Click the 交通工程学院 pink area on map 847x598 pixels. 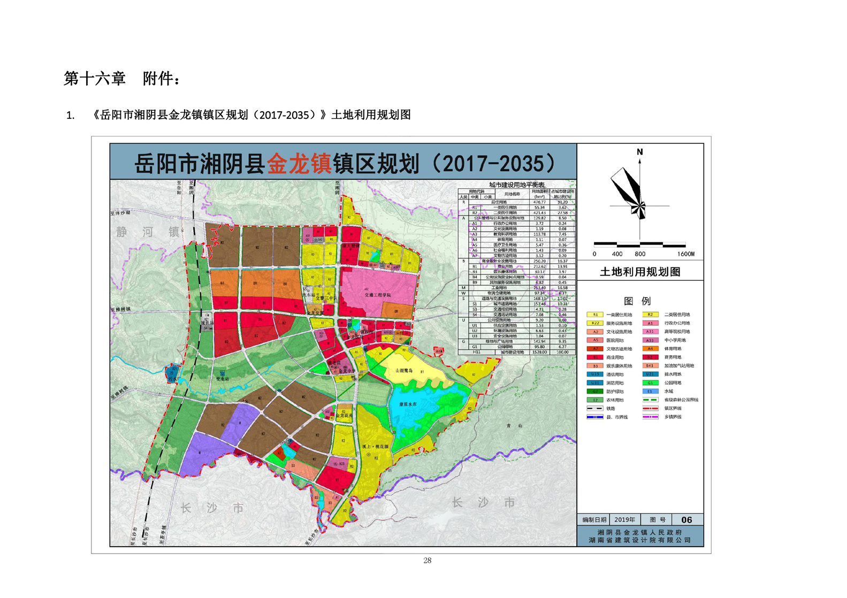tap(378, 295)
